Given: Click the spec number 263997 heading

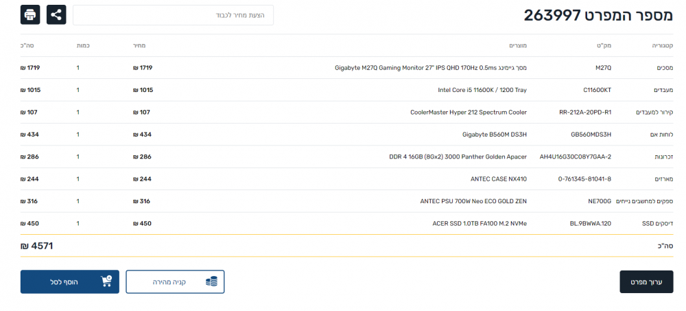Looking at the screenshot, I should click(598, 15).
